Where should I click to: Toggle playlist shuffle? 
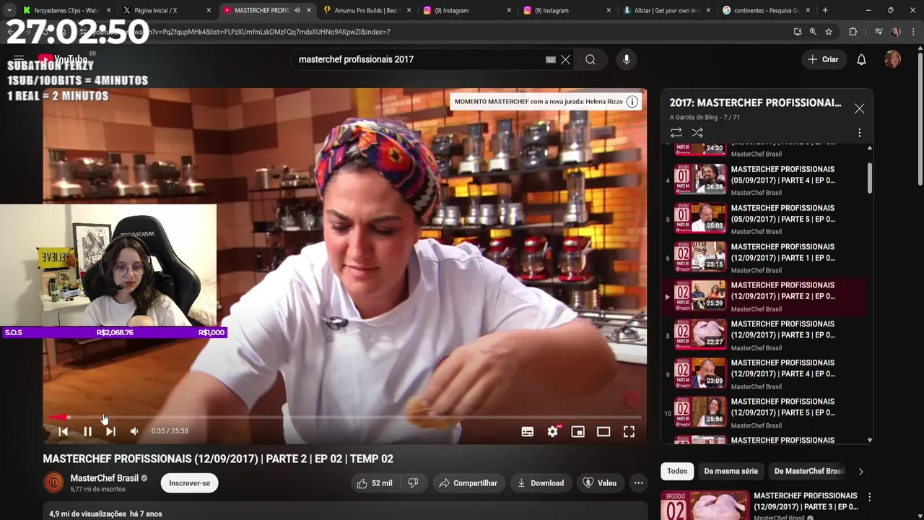697,133
